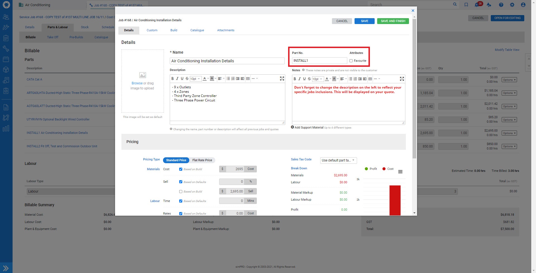The width and height of the screenshot is (536, 273).
Task: Check the Sell Based on Build checkbox
Action: [181, 192]
